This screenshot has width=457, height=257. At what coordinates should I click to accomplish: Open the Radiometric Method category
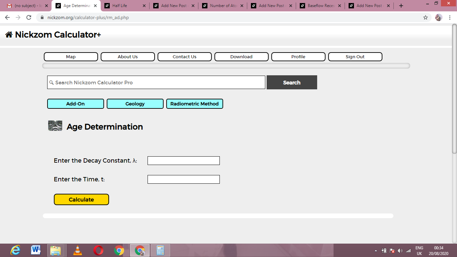[194, 104]
